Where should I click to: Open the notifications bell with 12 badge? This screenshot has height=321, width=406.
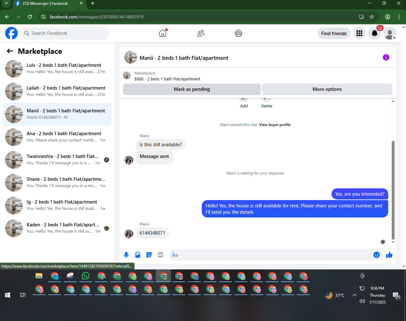[375, 33]
